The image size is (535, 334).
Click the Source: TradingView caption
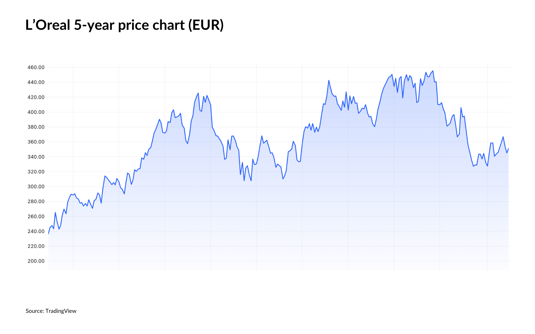[x=51, y=311]
